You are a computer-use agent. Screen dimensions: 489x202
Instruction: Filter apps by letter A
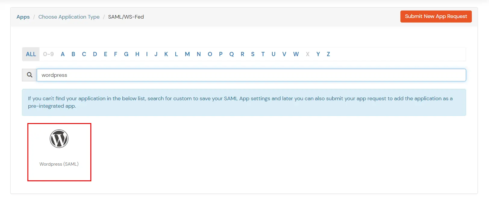tap(63, 54)
